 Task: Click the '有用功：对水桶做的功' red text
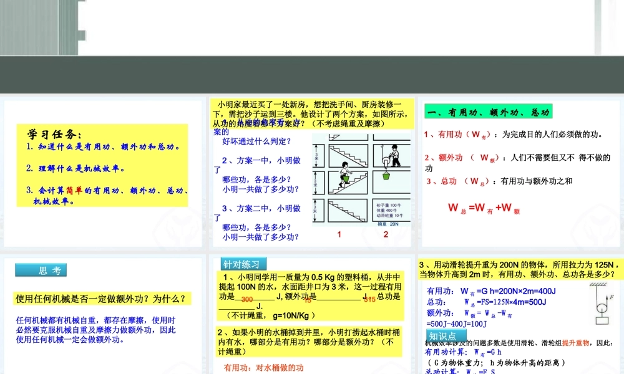coord(263,368)
